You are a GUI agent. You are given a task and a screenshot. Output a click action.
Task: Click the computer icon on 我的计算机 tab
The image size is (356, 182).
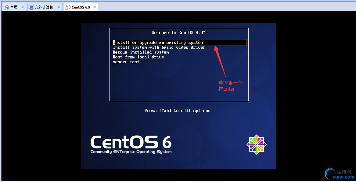click(x=31, y=7)
